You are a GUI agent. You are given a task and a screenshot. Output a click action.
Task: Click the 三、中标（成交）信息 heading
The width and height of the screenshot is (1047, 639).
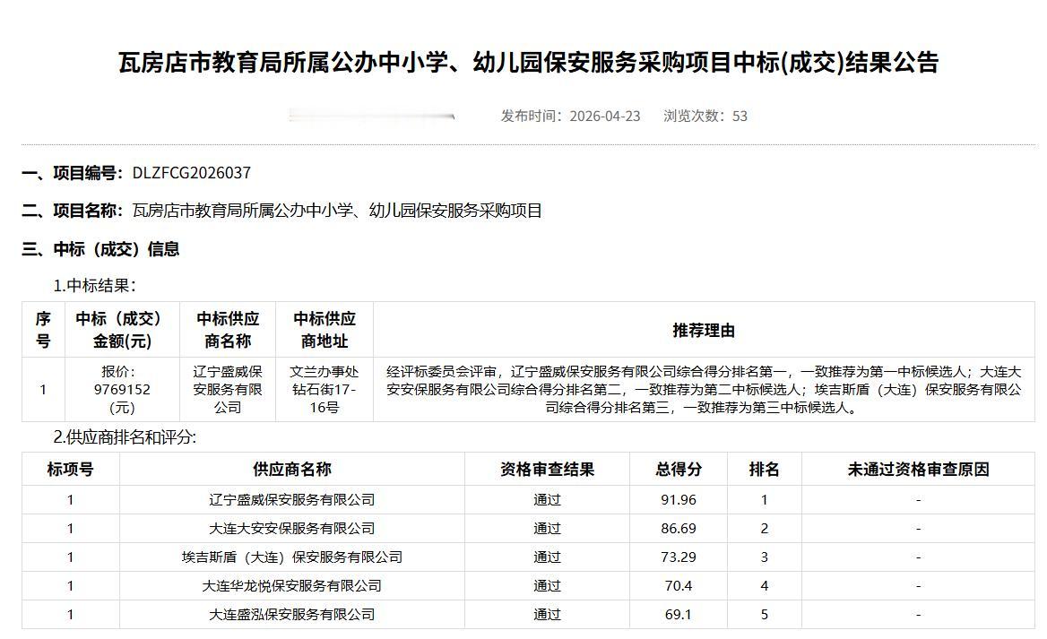(x=100, y=249)
